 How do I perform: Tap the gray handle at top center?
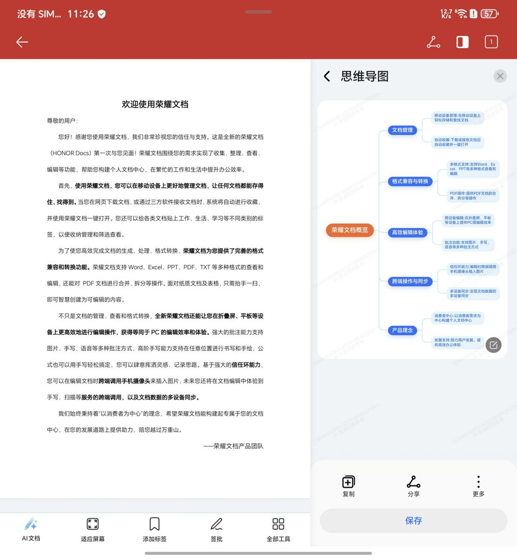coord(258,12)
